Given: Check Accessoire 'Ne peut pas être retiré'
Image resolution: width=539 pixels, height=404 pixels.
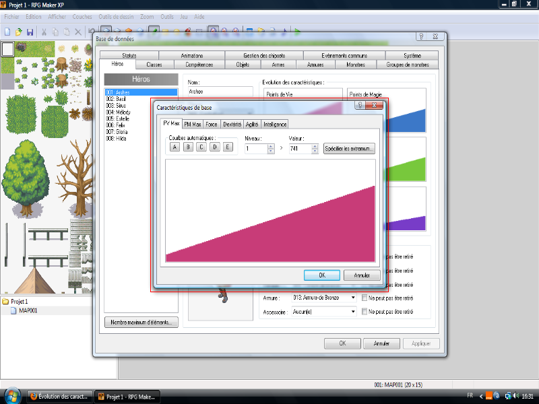Looking at the screenshot, I should click(x=364, y=312).
